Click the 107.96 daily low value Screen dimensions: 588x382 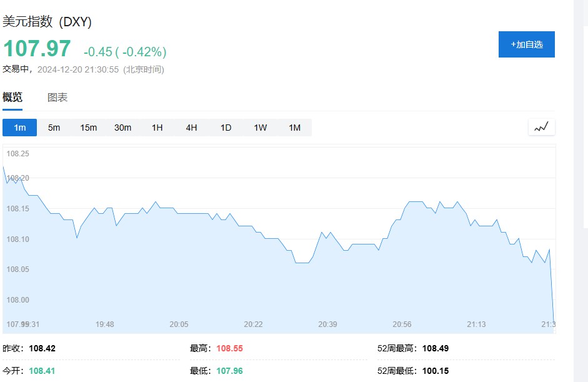pos(229,371)
